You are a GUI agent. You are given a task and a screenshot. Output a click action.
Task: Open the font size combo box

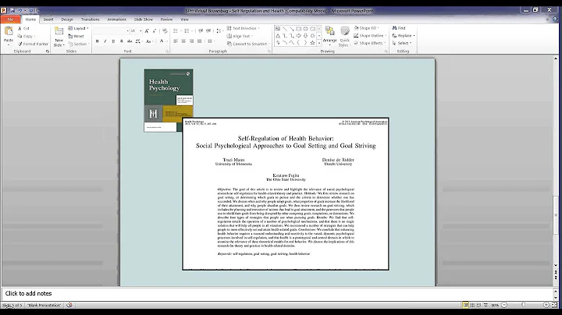(136, 31)
